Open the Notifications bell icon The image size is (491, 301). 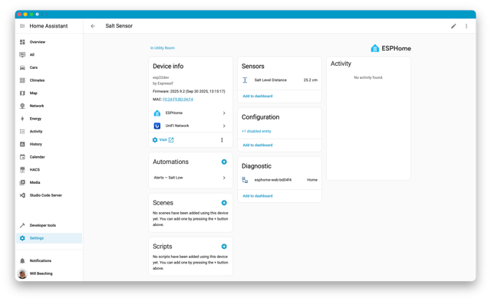click(x=22, y=260)
